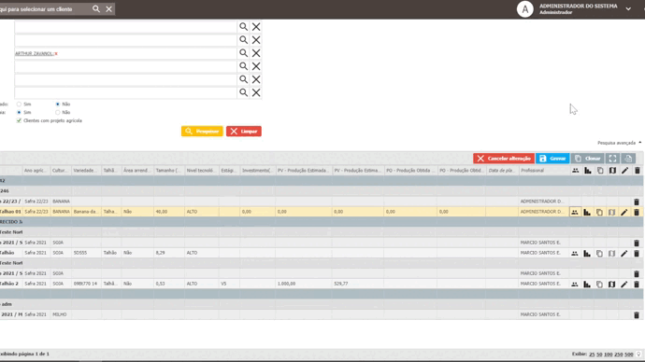The width and height of the screenshot is (645, 362).
Task: Click the Gravar save button
Action: (552, 159)
